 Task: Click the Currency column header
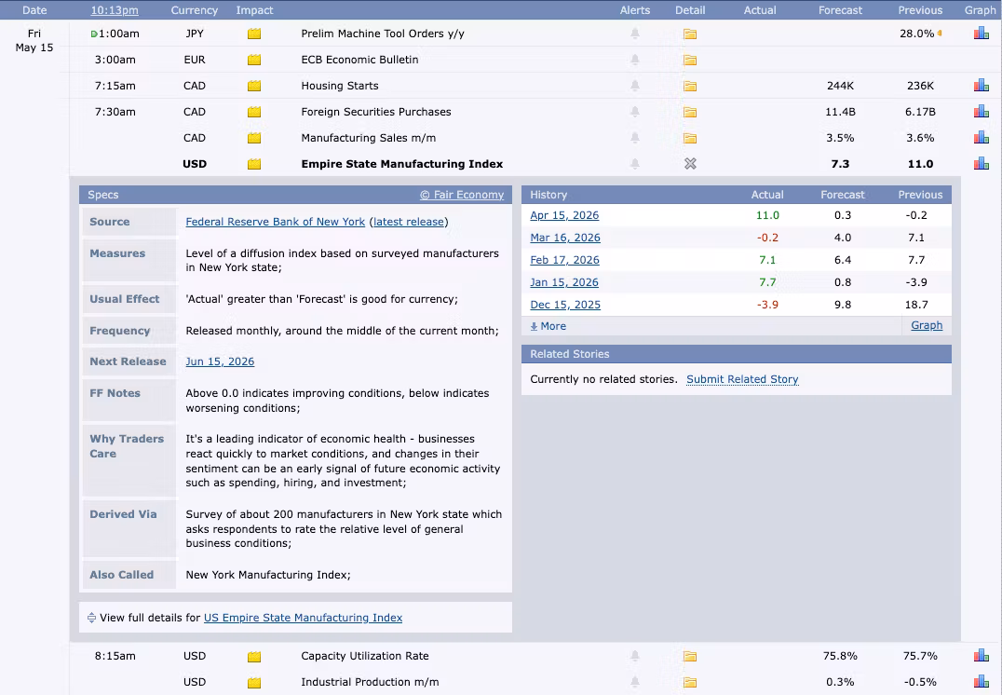(195, 10)
